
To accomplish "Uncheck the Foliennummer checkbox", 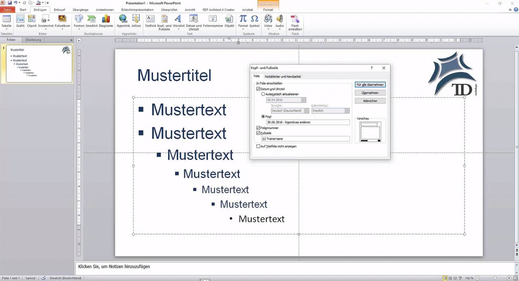I will (258, 128).
